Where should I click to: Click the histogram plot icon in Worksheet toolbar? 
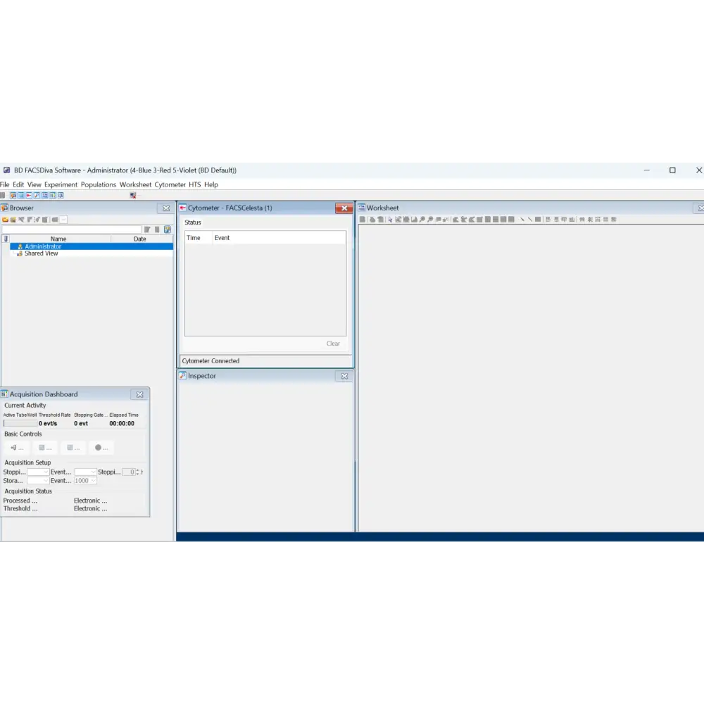point(414,220)
